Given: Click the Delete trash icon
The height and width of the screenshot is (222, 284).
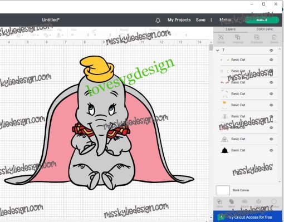Looking at the screenshot, I should (274, 37).
